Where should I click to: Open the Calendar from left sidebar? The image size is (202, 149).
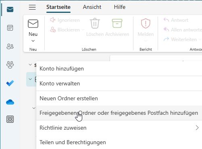(x=10, y=28)
